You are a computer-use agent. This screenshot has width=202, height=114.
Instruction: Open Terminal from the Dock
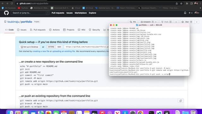click(x=151, y=113)
